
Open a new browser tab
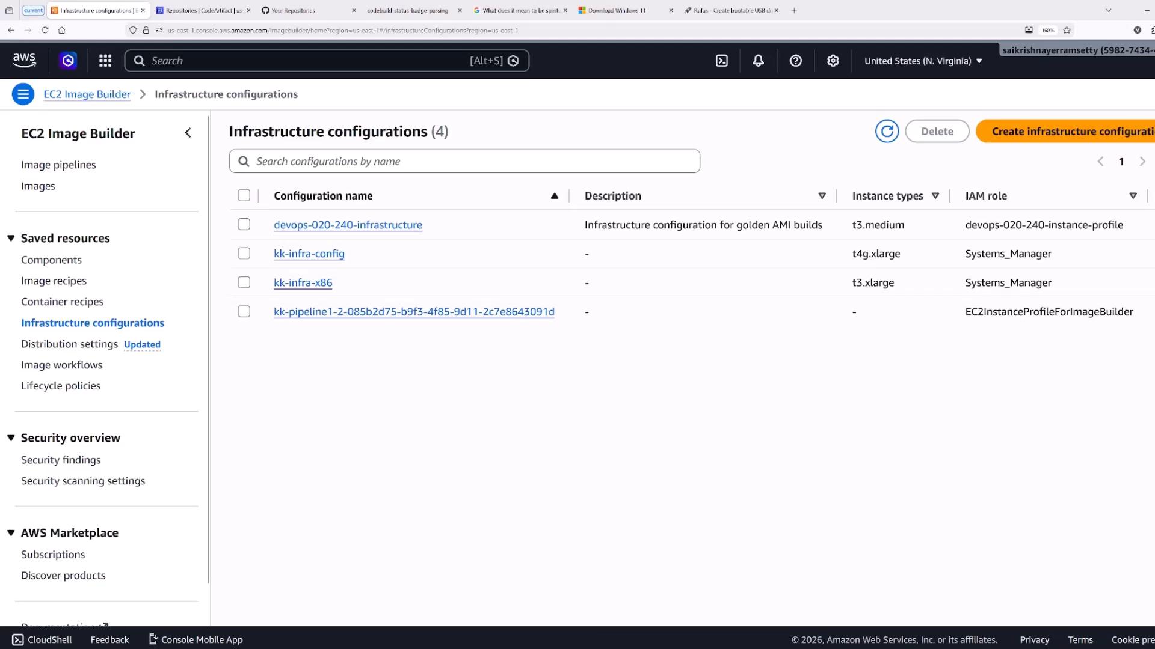pyautogui.click(x=794, y=10)
